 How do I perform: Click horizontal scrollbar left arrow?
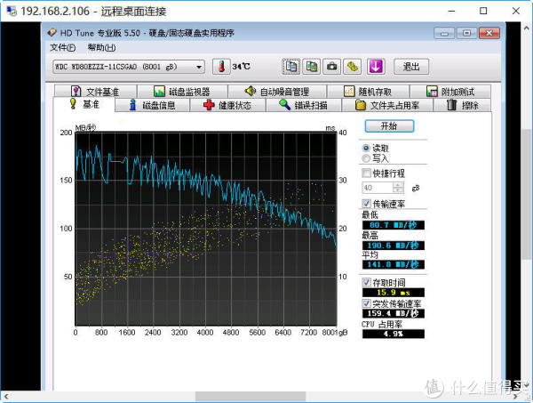pyautogui.click(x=6, y=397)
